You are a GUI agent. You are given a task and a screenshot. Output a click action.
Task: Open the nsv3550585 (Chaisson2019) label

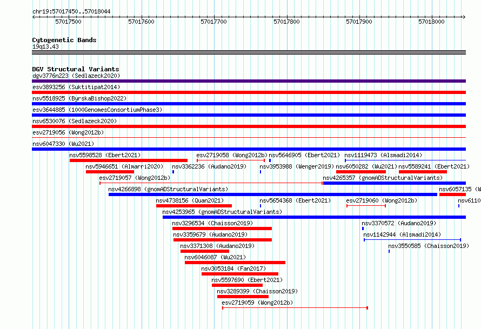pyautogui.click(x=429, y=246)
